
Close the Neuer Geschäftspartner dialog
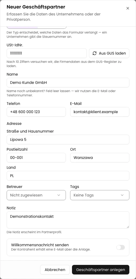tap(128, 8)
